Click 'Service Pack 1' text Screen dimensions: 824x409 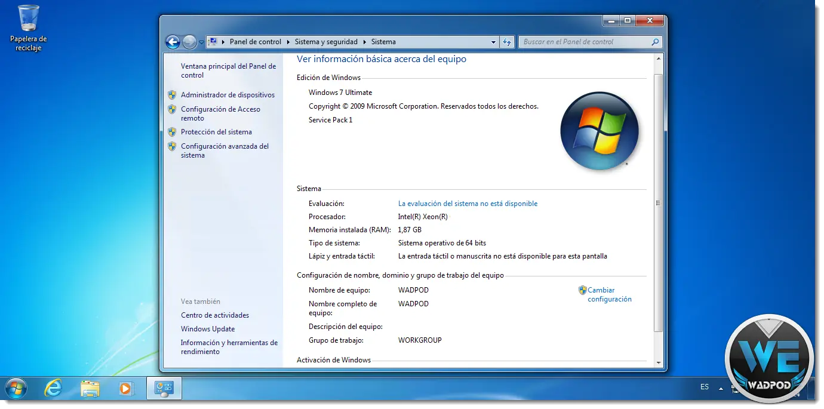(x=331, y=120)
